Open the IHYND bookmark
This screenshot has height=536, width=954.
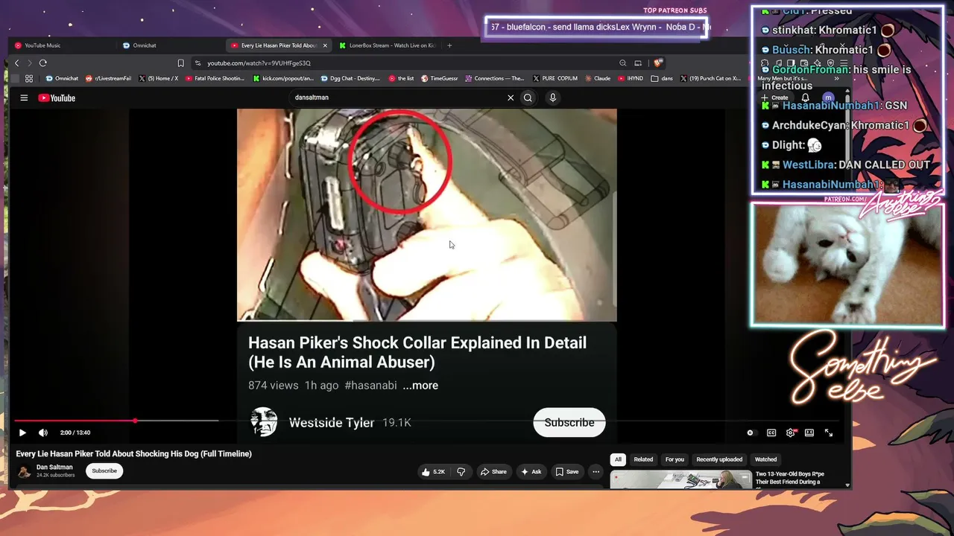631,78
